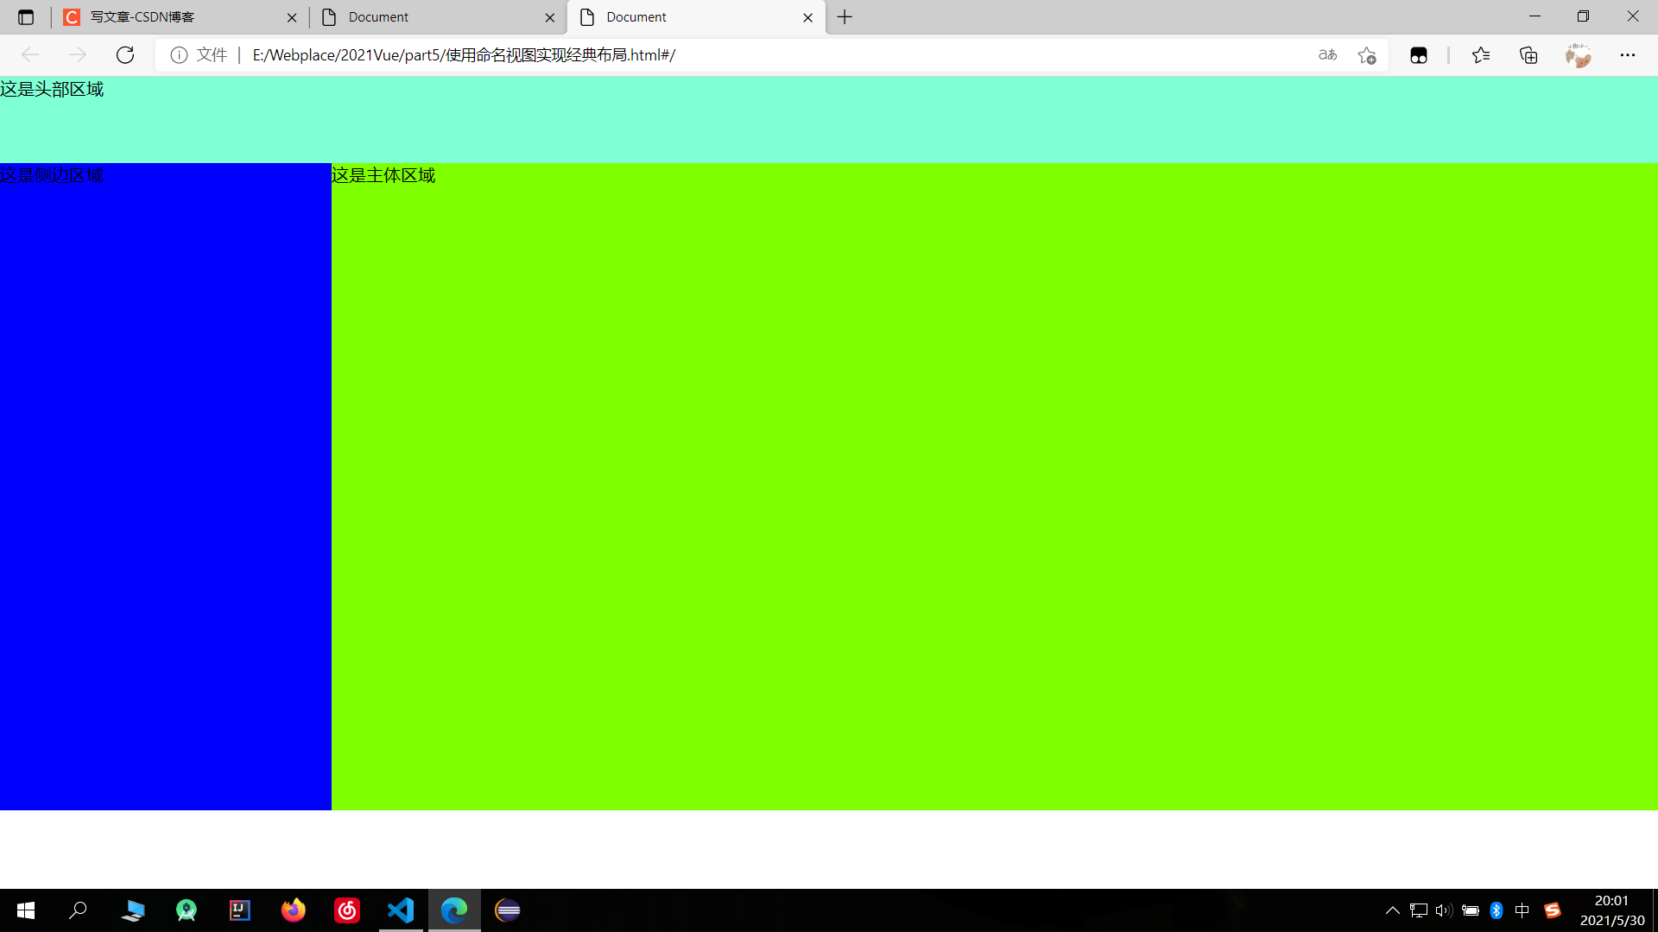Open the Settings and more menu
The height and width of the screenshot is (932, 1658).
click(1627, 55)
